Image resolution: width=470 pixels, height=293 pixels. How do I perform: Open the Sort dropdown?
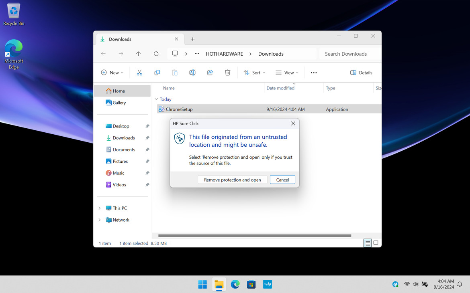[254, 73]
